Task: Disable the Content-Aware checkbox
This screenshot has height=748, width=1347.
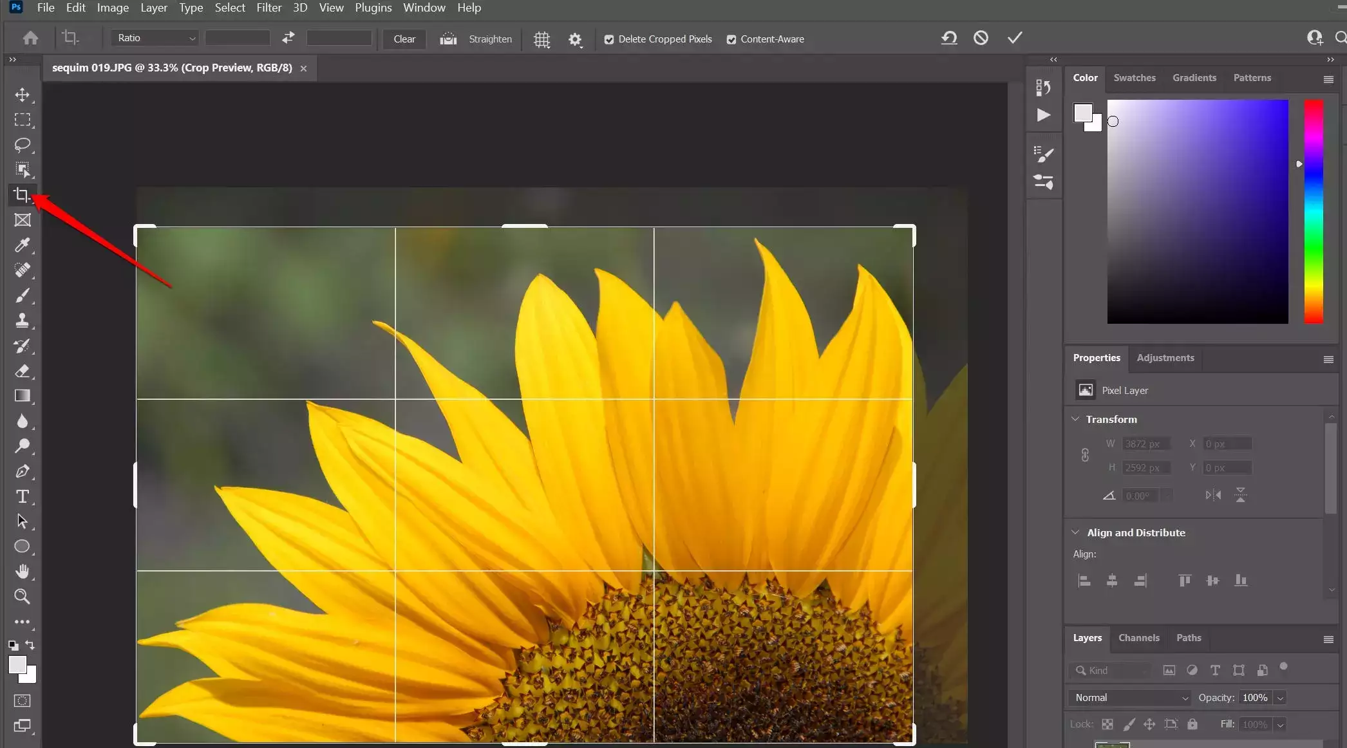Action: click(x=731, y=39)
